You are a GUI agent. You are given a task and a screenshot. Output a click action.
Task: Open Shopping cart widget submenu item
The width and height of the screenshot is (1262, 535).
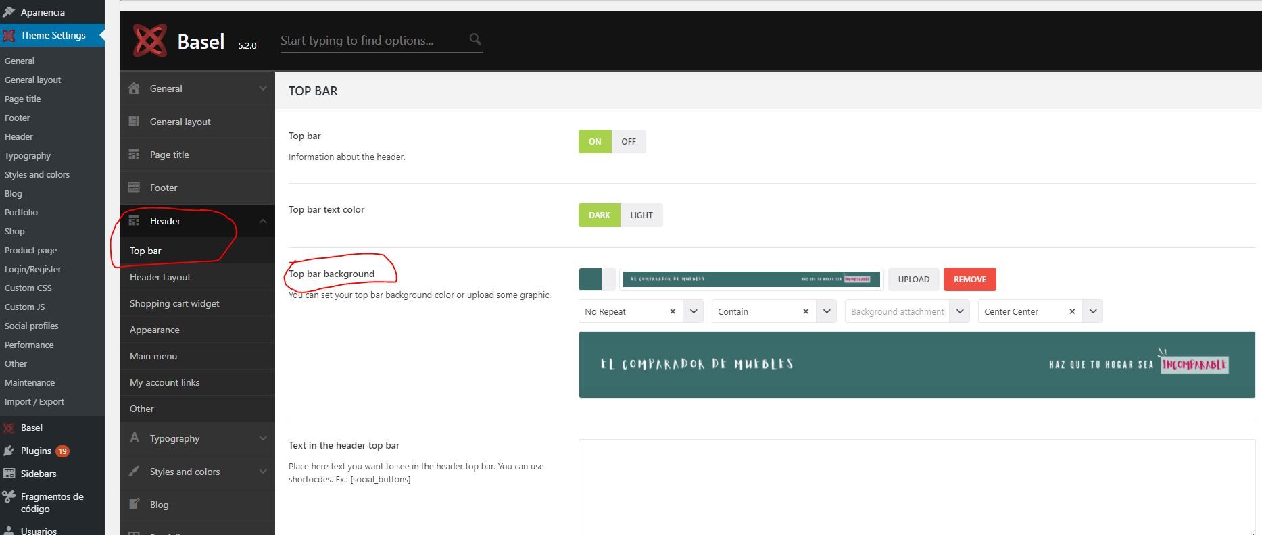tap(197, 303)
